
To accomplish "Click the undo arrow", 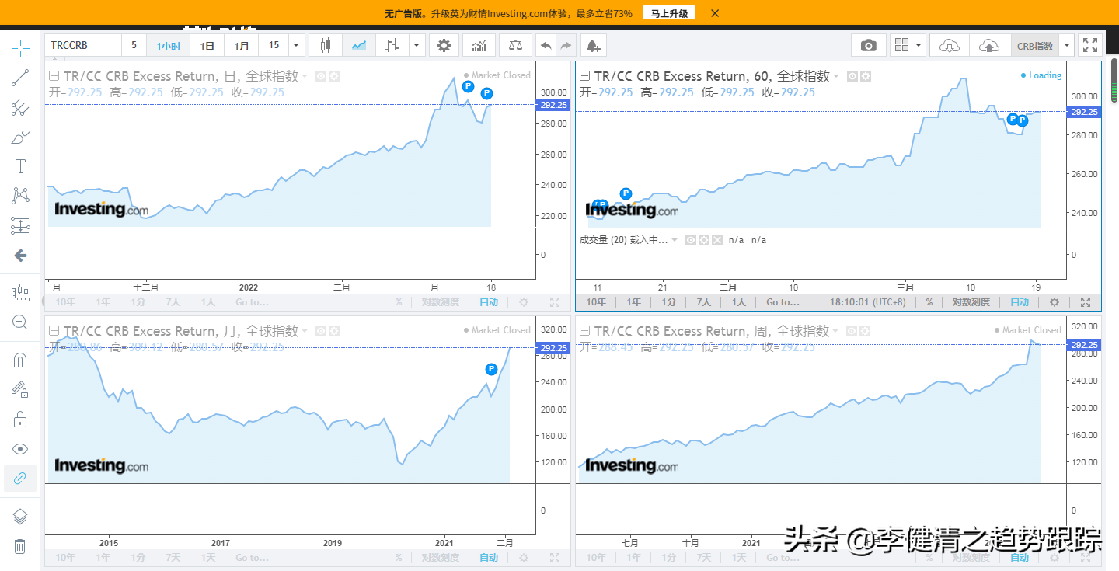I will 546,45.
